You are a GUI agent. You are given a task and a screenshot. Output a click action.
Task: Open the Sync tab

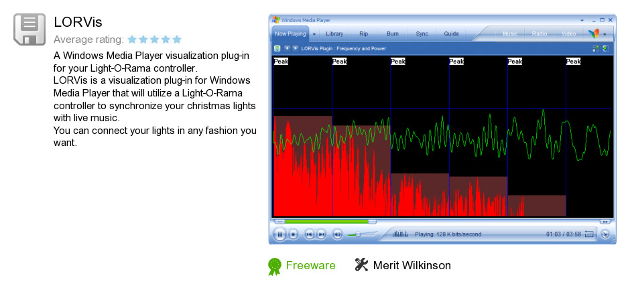coord(422,33)
